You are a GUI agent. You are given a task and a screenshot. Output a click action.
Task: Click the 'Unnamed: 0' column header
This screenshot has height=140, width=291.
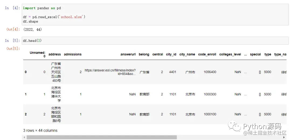(38, 54)
